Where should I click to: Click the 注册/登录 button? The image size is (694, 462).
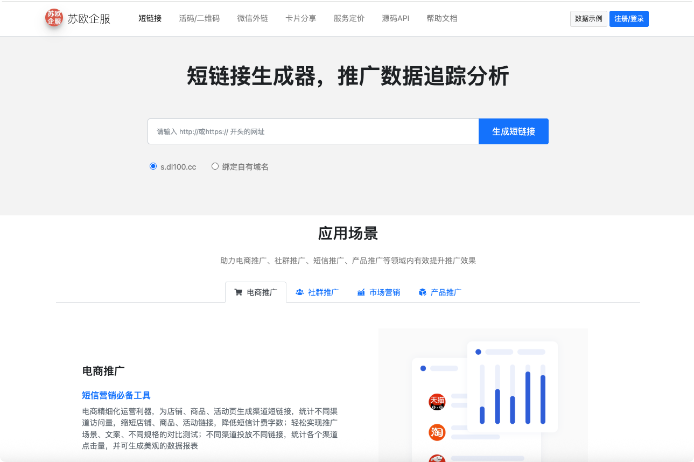point(629,19)
